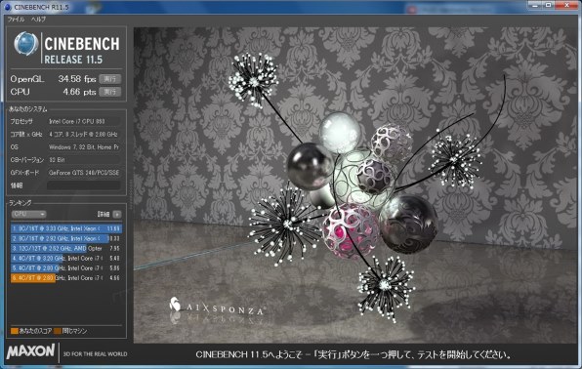Click the AIXSPONZA logo in render
This screenshot has width=582, height=369.
tap(217, 307)
